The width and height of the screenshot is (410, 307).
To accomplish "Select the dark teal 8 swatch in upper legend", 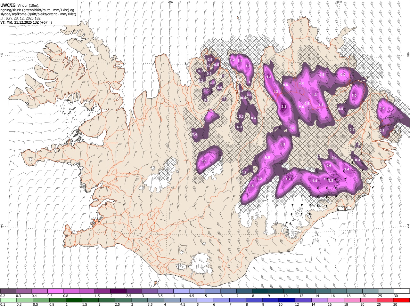I will (260, 291).
